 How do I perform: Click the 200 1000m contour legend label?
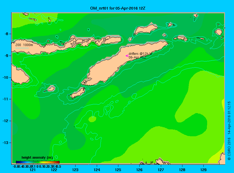[24, 45]
